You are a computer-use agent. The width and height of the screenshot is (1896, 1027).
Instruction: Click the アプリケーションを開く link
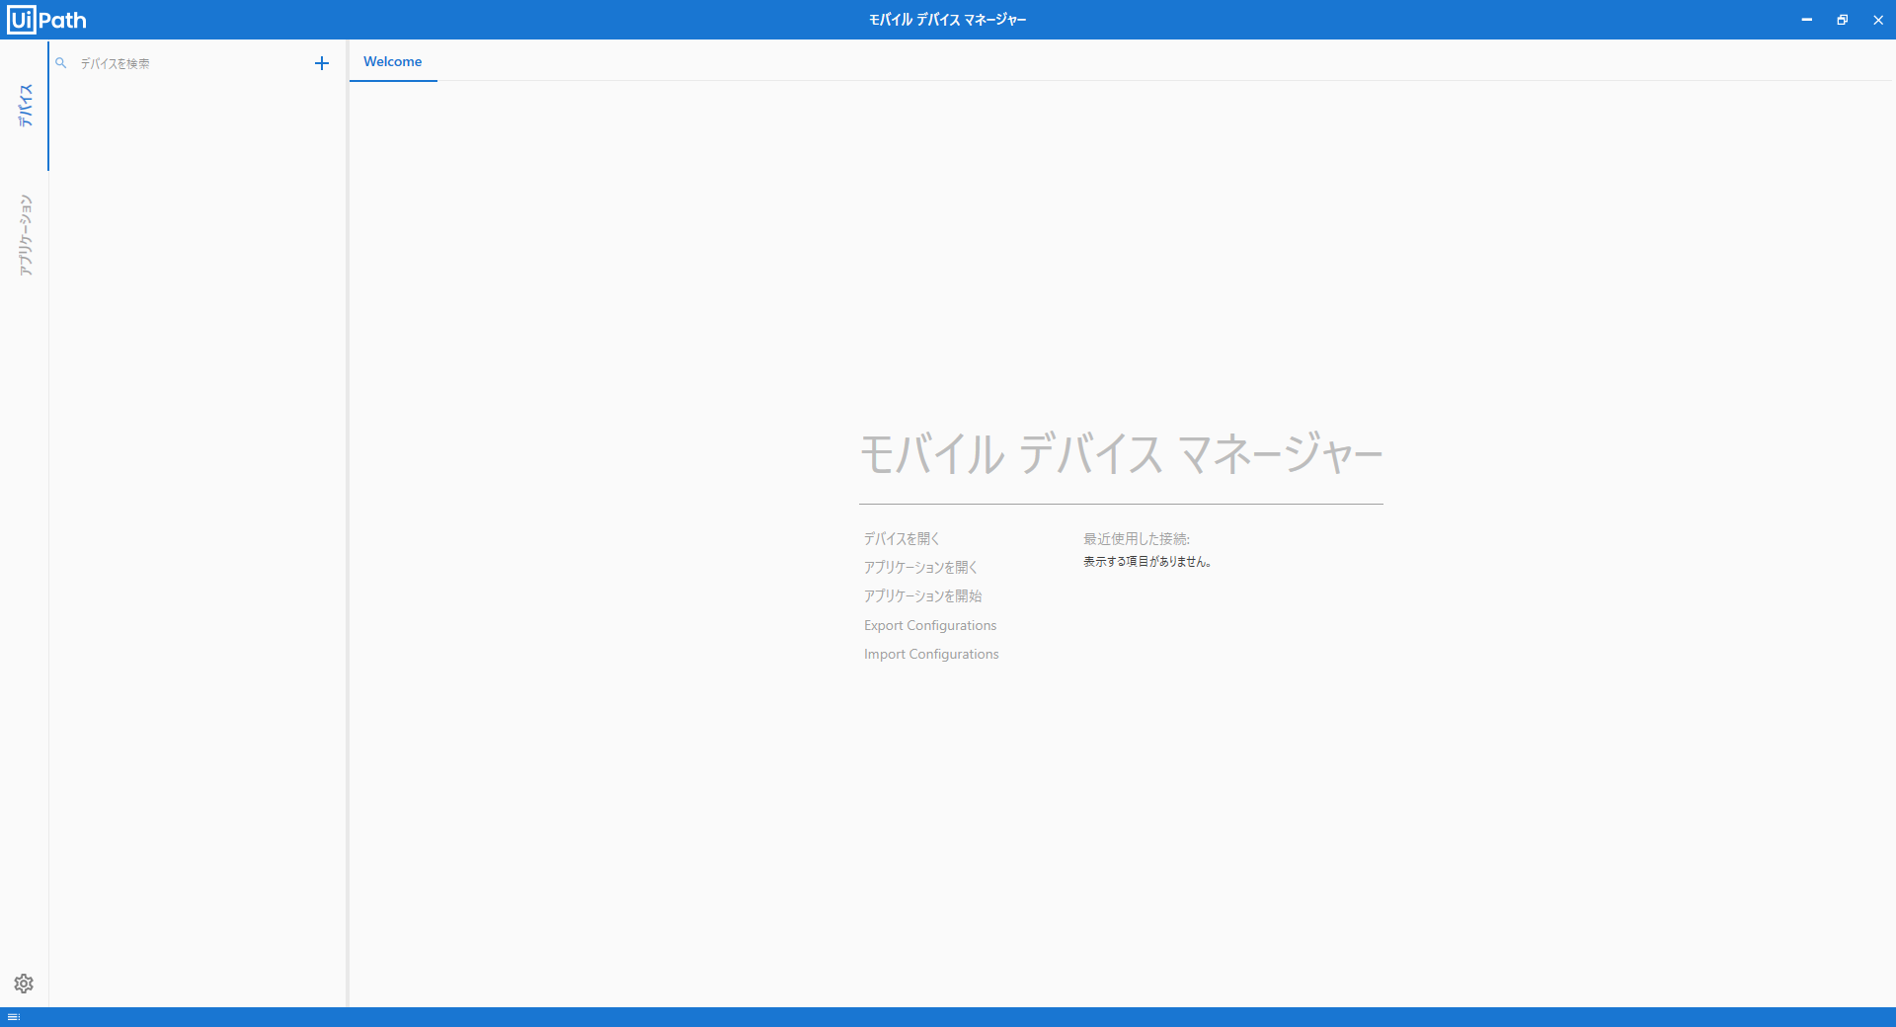[920, 568]
